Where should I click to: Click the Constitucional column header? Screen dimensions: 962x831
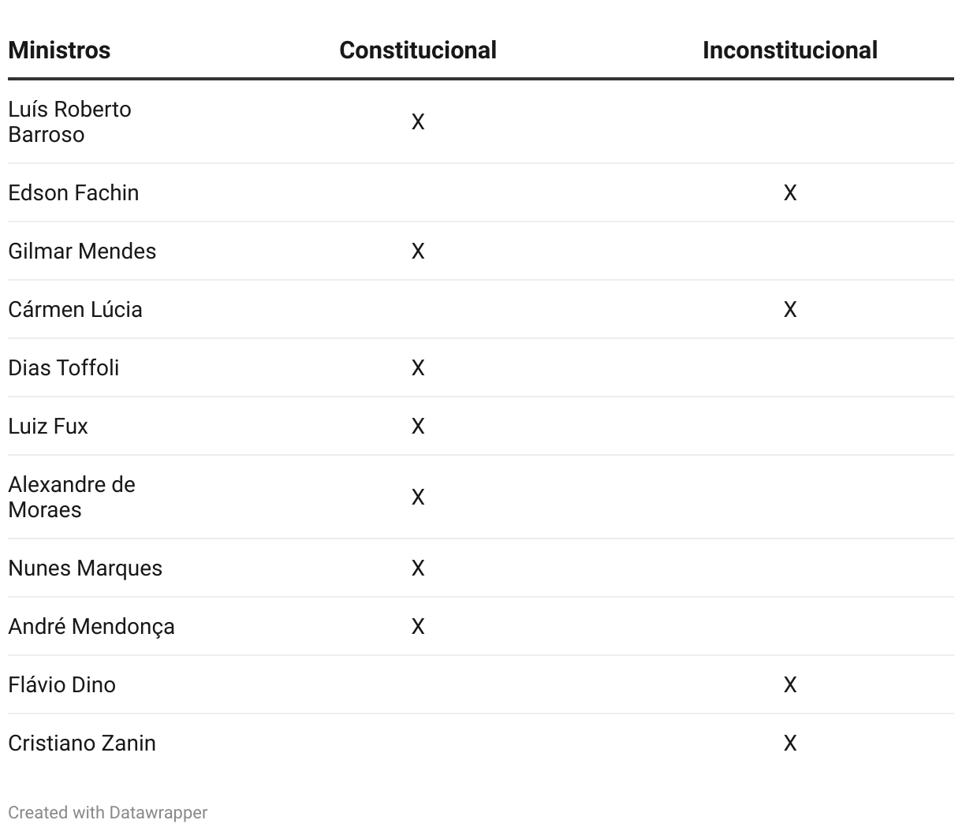418,50
